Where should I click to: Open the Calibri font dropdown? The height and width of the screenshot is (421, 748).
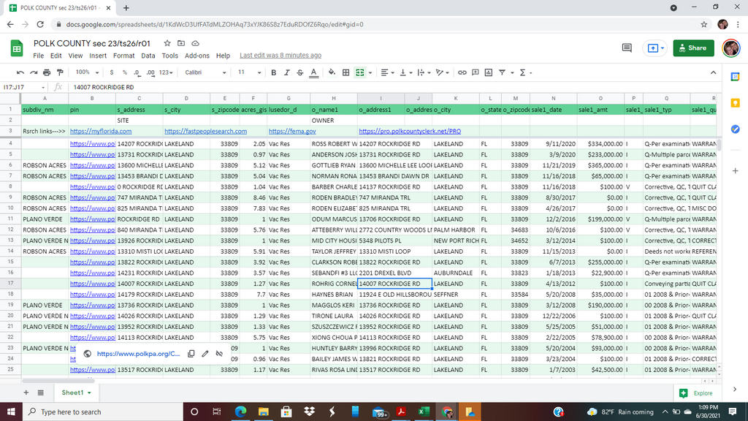click(x=205, y=72)
